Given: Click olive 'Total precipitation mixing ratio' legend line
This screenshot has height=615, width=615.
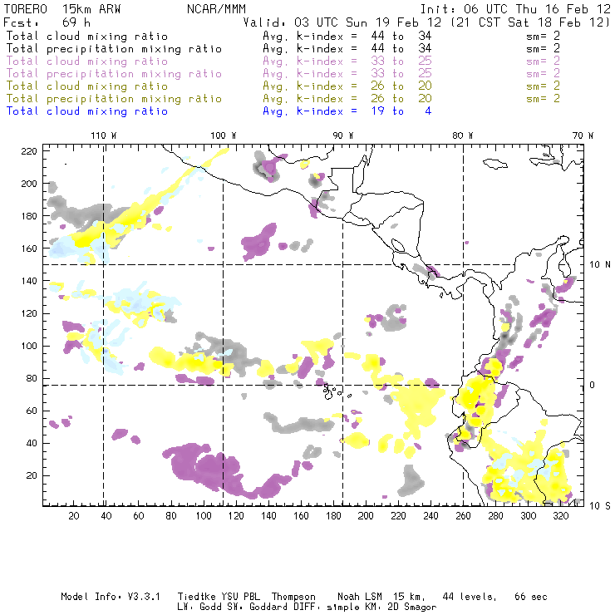Looking at the screenshot, I should coord(114,98).
